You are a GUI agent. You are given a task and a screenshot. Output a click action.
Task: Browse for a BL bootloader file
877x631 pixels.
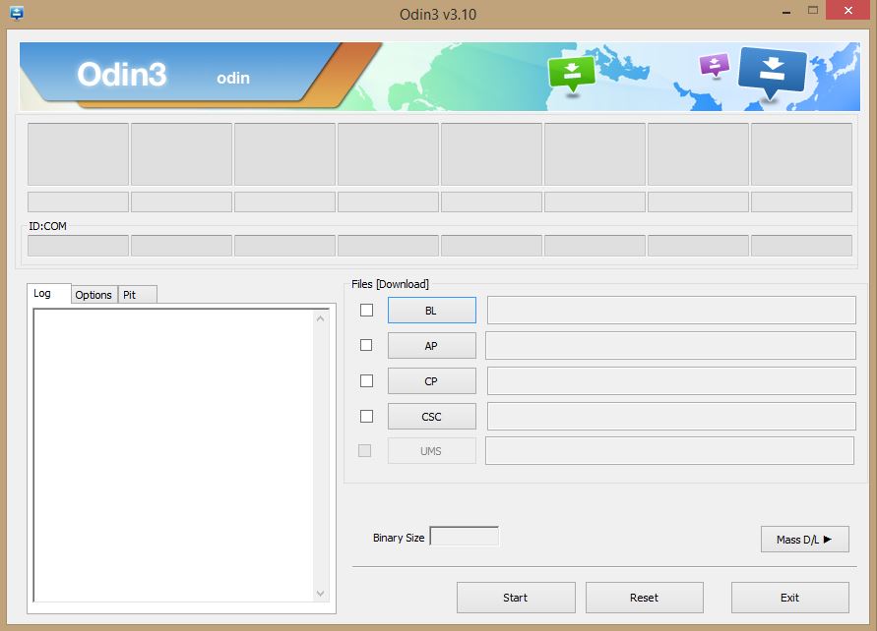tap(432, 311)
